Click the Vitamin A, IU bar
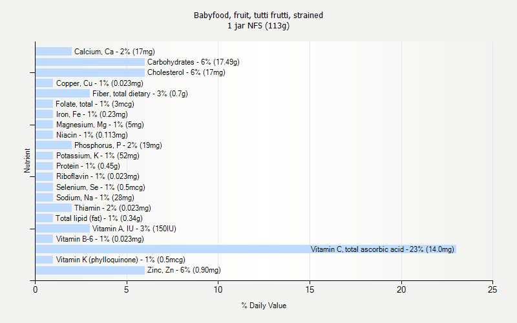517x323 pixels. click(x=63, y=229)
